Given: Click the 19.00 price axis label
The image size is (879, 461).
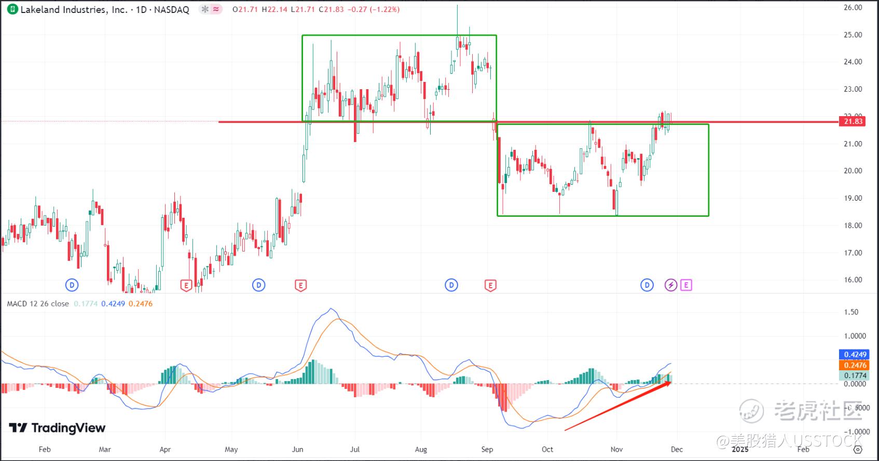Looking at the screenshot, I should pyautogui.click(x=853, y=198).
